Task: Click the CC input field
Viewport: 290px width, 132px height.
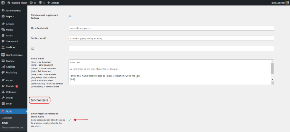Action: [x=171, y=48]
